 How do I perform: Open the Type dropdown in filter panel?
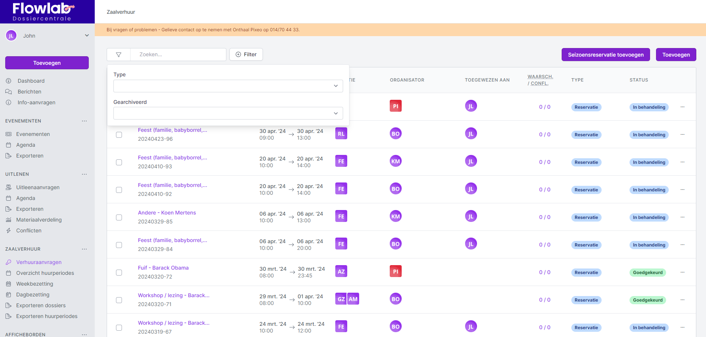(228, 86)
